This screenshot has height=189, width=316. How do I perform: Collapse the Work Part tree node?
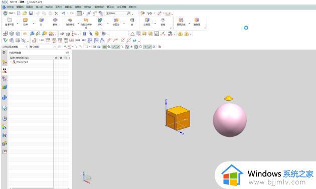coord(11,62)
